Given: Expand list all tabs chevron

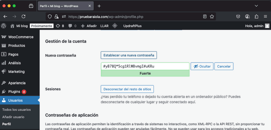Looking at the screenshot, I should click(256, 6).
